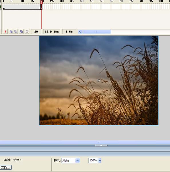The width and height of the screenshot is (170, 172).
Task: Click the red playhead marker at frame 20
Action: click(41, 2)
